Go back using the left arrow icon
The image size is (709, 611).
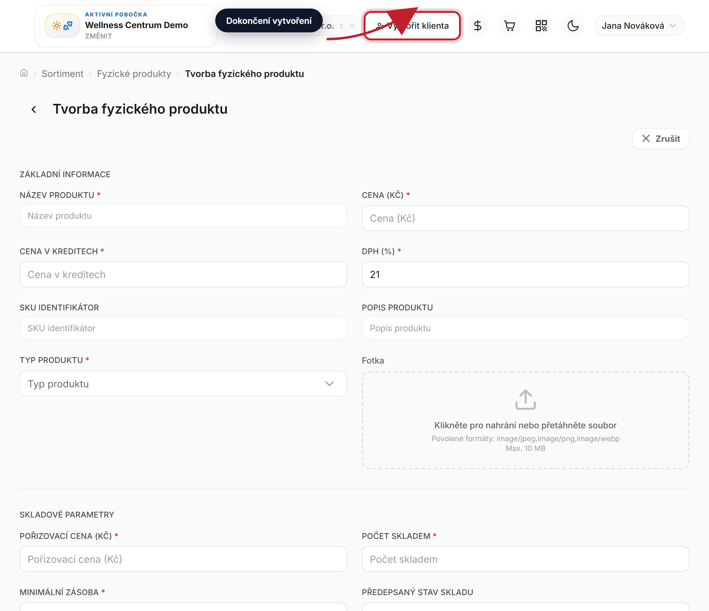tap(34, 109)
